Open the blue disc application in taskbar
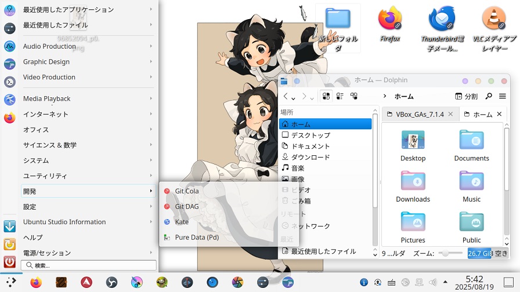The height and width of the screenshot is (292, 520). point(212,282)
